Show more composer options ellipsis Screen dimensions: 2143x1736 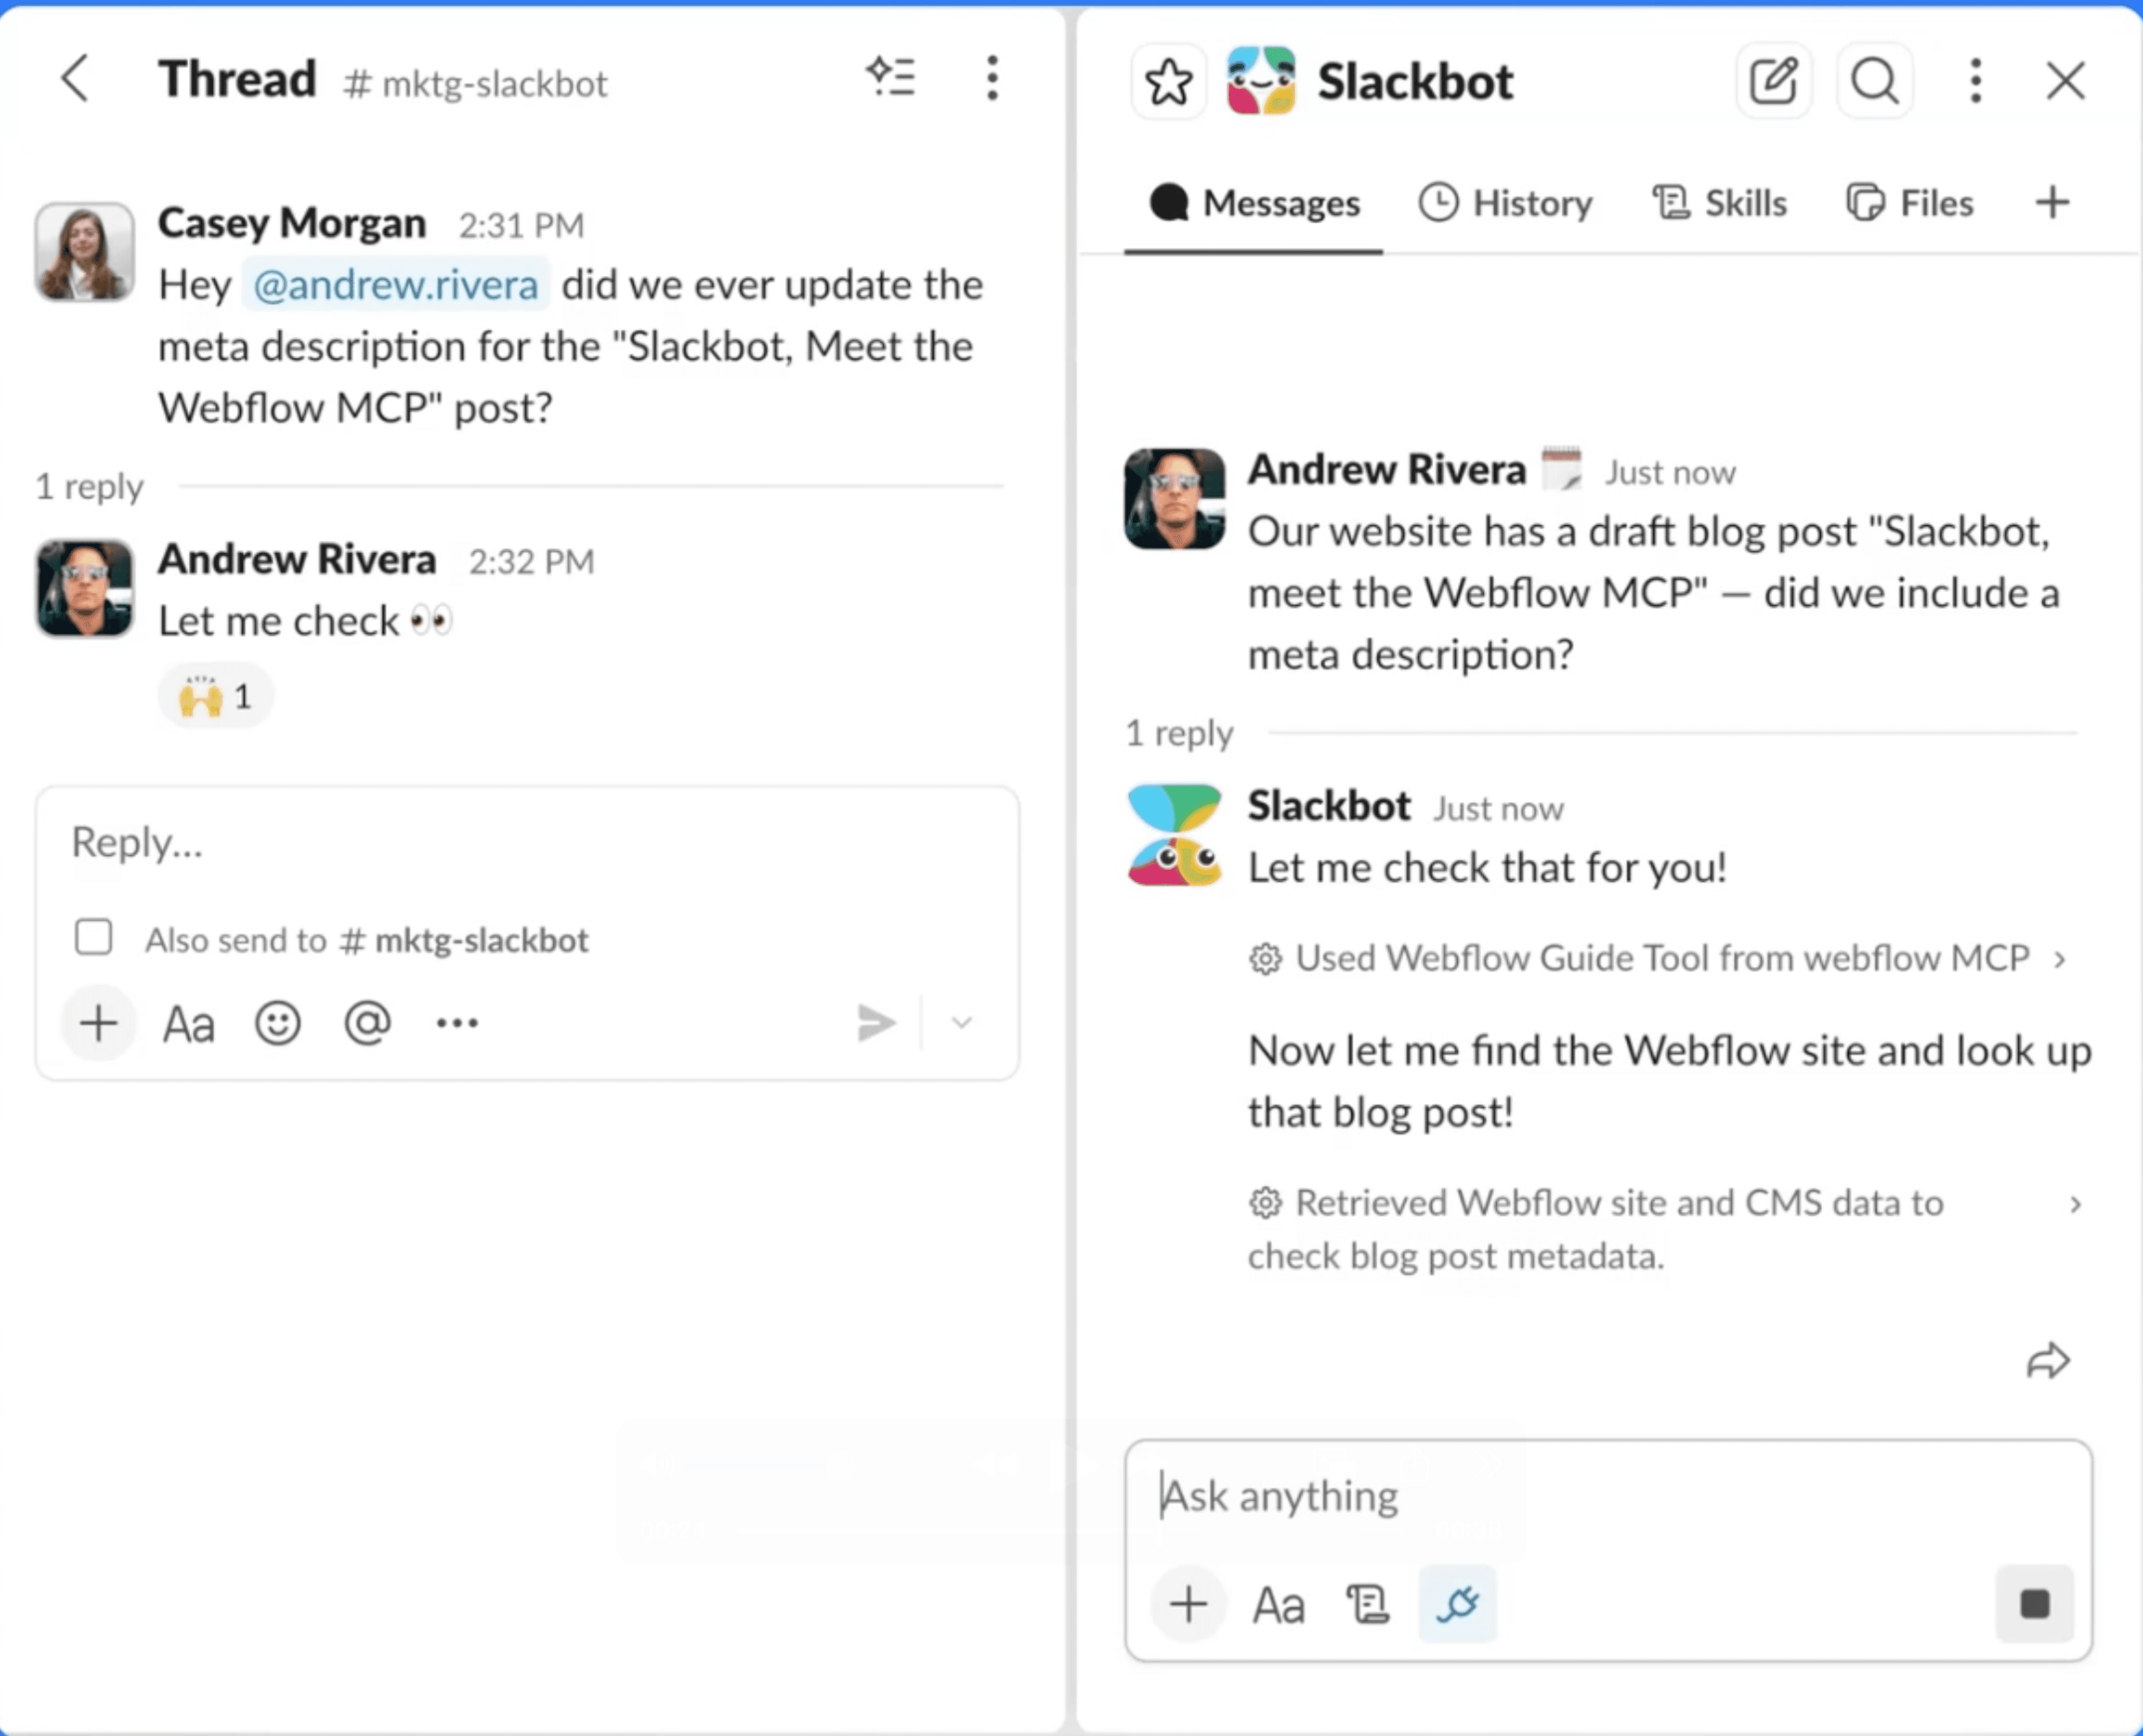coord(457,1023)
